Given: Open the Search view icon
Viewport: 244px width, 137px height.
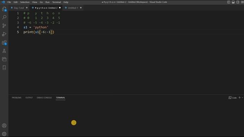Looking at the screenshot, I should click(x=4, y=17).
